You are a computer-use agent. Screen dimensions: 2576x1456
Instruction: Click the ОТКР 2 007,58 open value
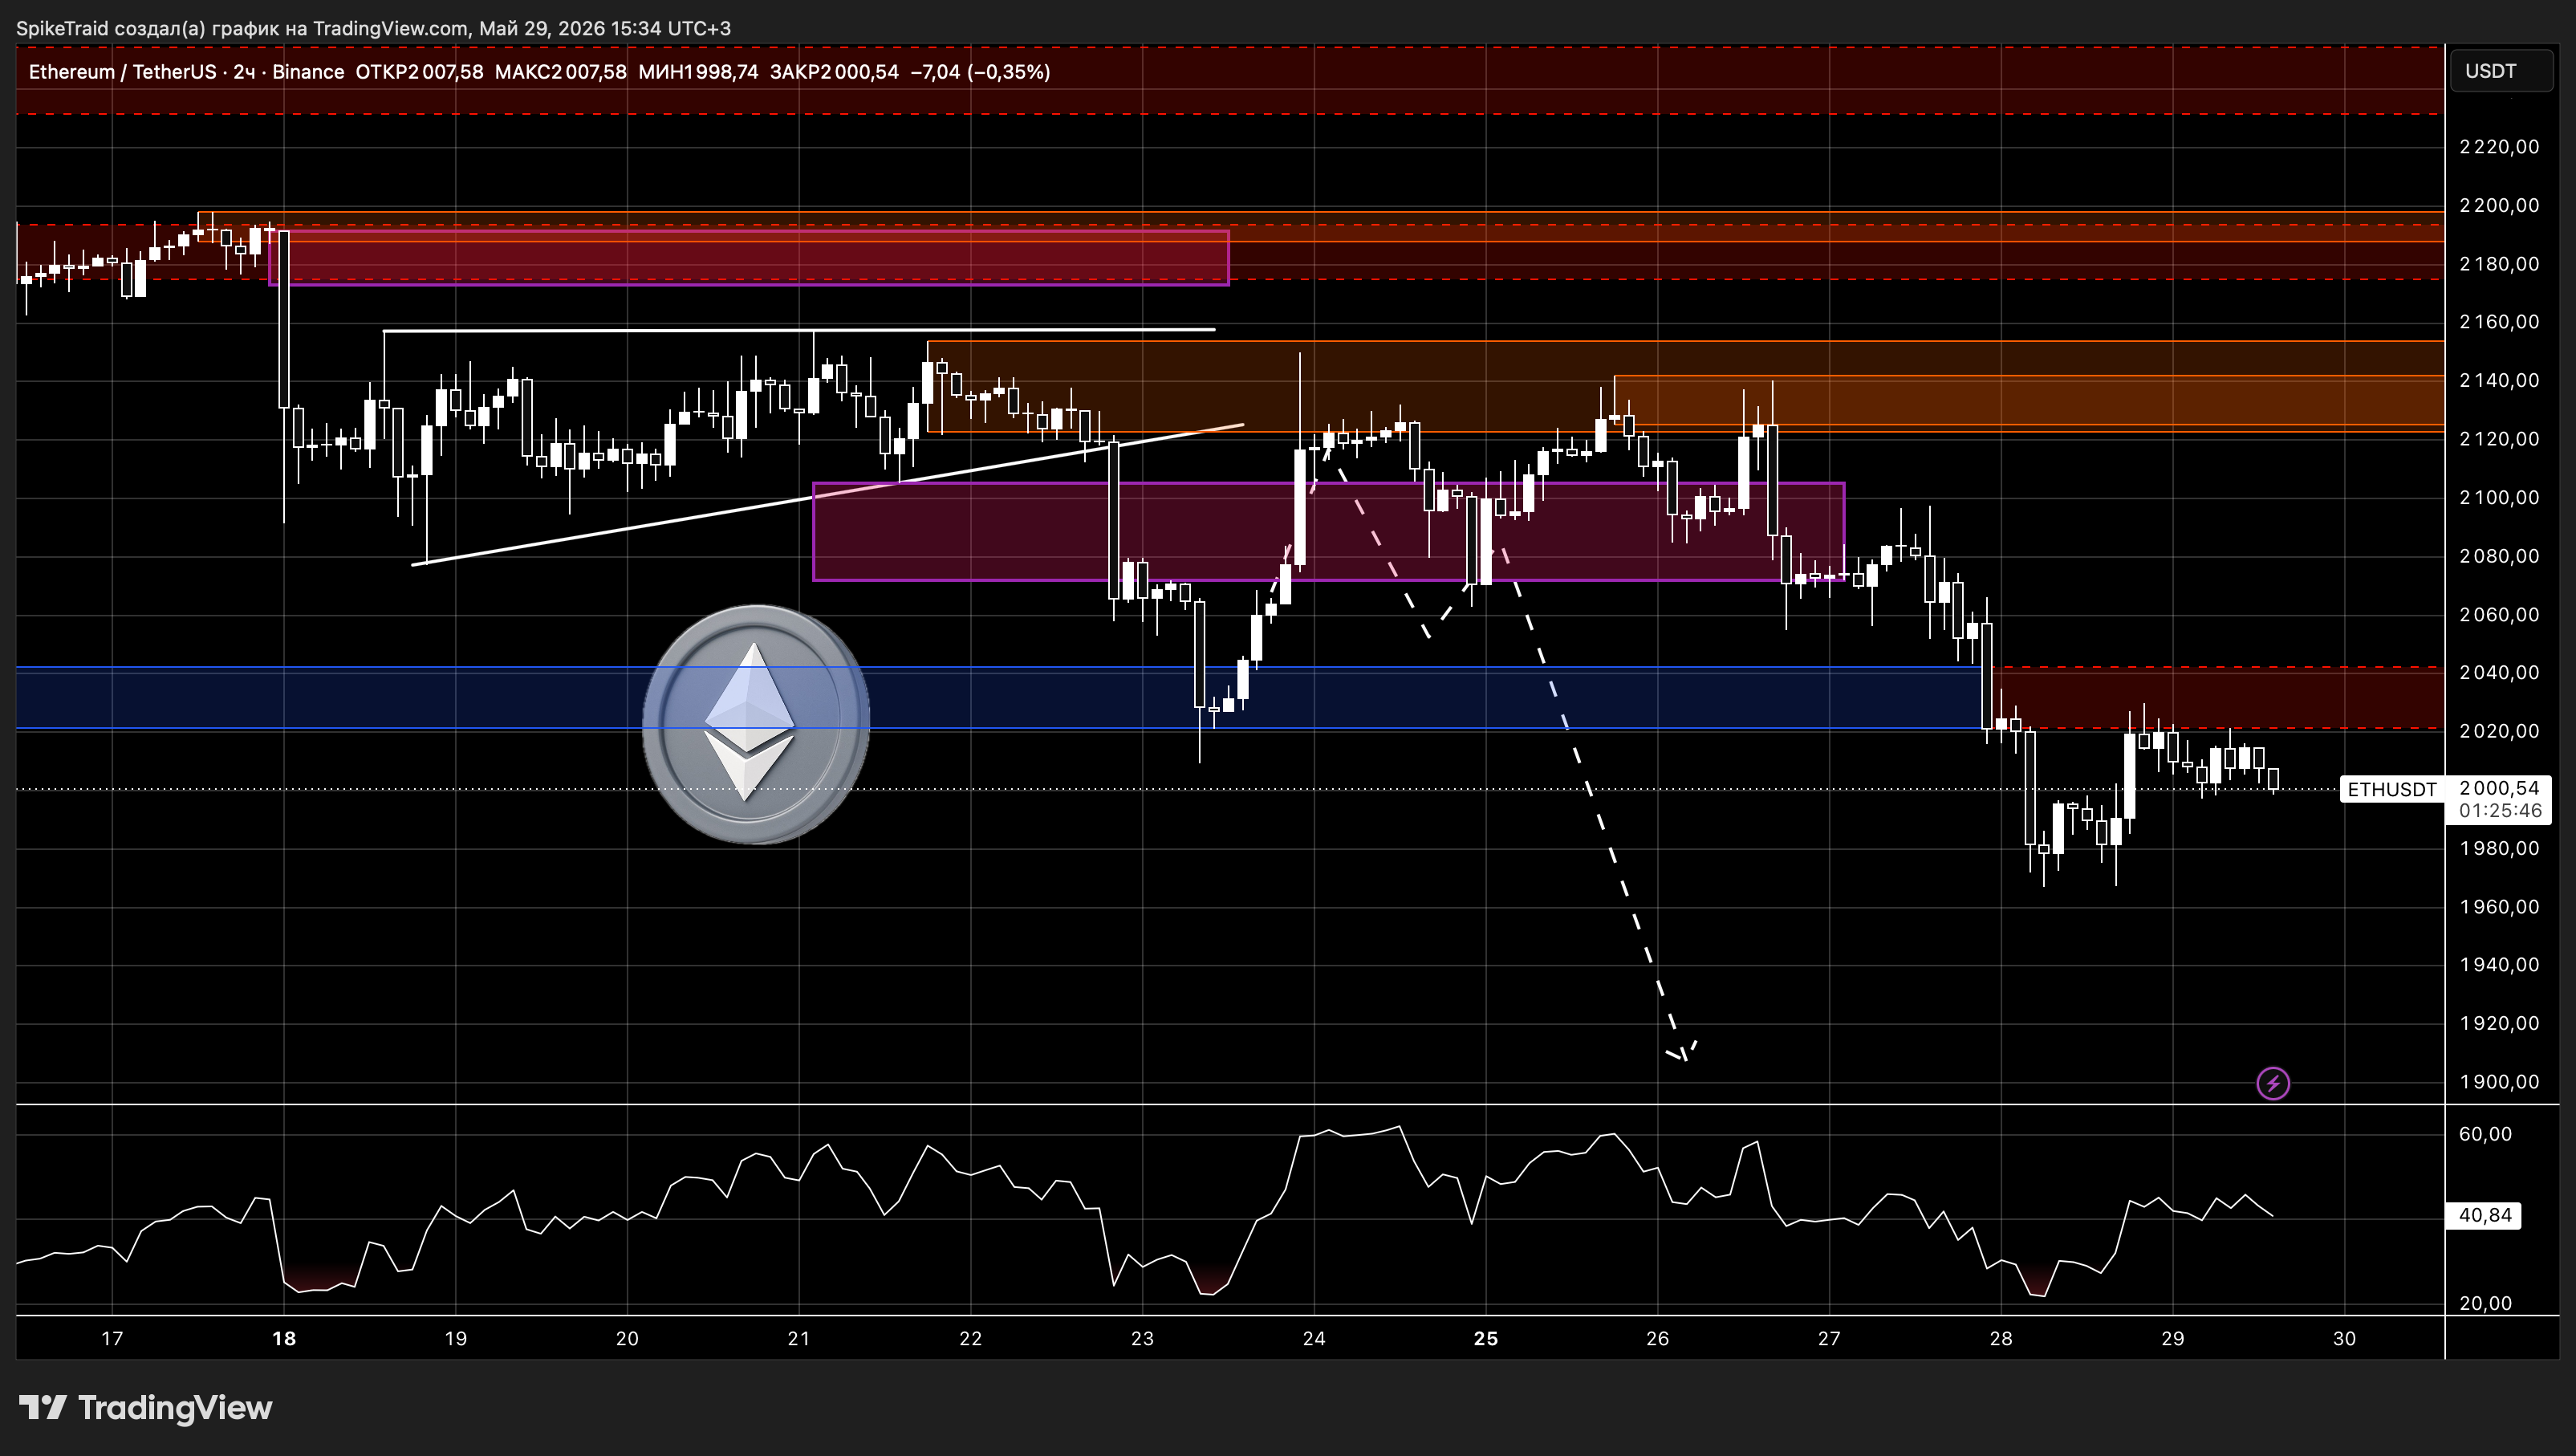(x=419, y=72)
